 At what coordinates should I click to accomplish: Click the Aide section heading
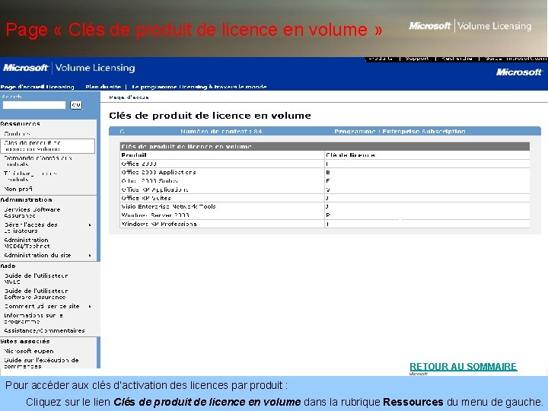(8, 266)
